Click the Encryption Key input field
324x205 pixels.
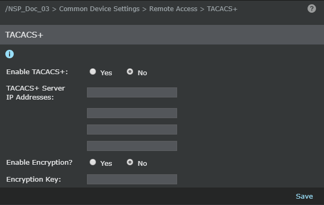[x=132, y=179]
